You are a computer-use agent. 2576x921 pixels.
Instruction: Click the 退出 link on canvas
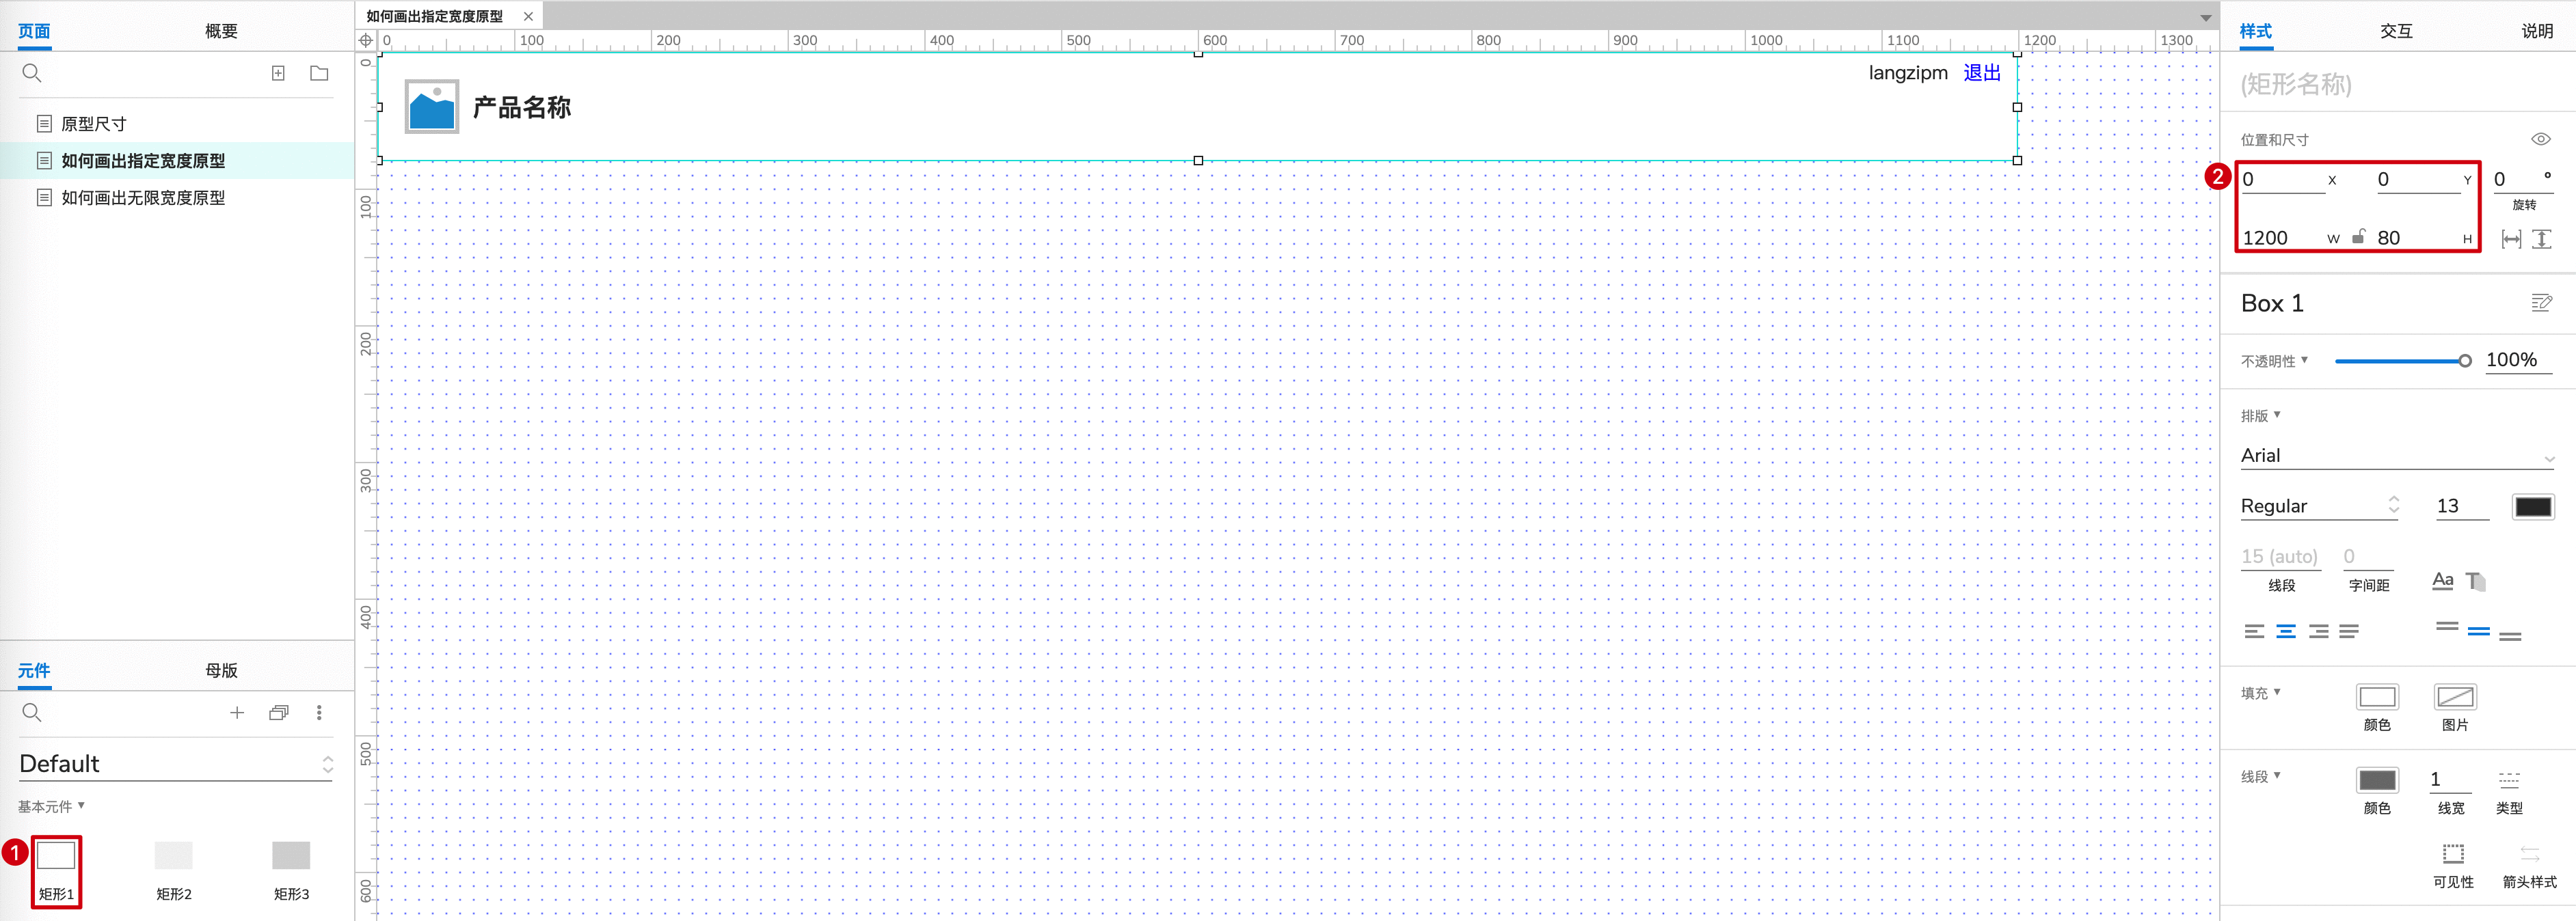click(x=1982, y=73)
